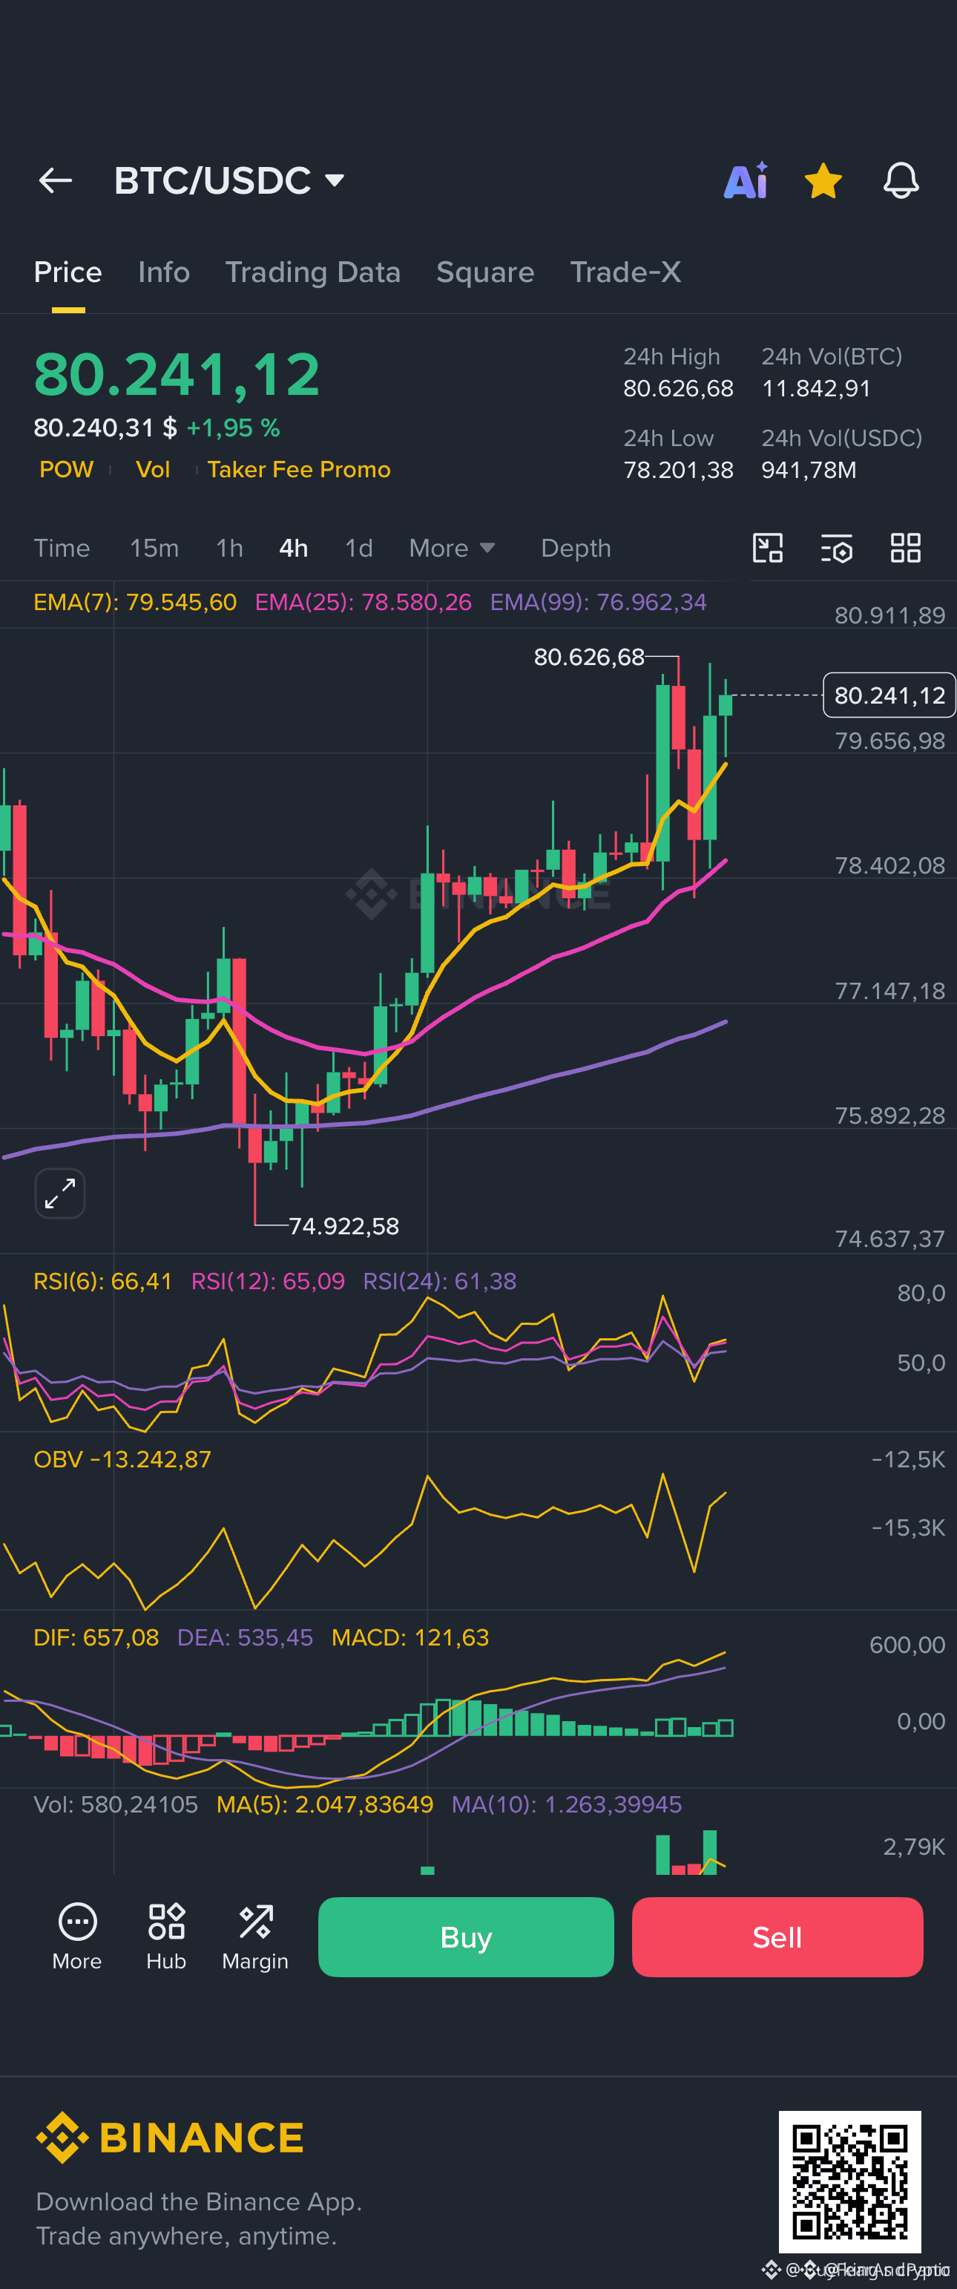Image resolution: width=957 pixels, height=2289 pixels.
Task: Tap the red Sell button
Action: pos(777,1936)
